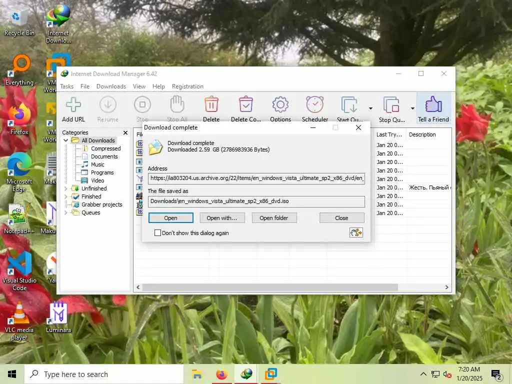Open Notepad++ desktop shortcut
512x384 pixels.
(x=19, y=219)
